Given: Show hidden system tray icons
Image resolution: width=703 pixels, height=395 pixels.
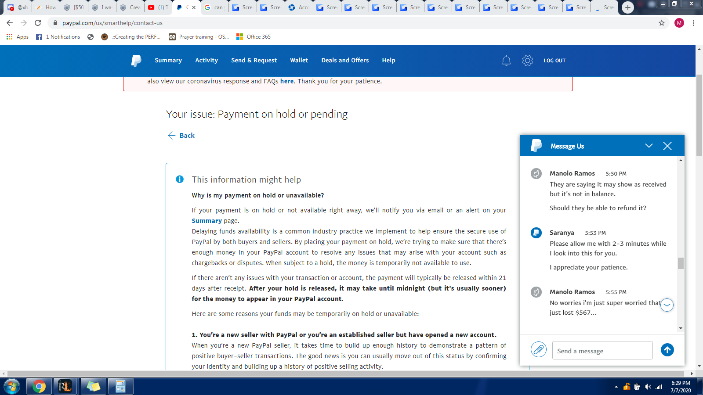Looking at the screenshot, I should pos(616,387).
